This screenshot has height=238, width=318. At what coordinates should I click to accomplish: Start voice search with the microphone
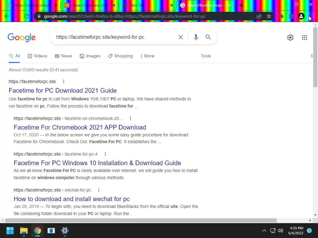tap(196, 37)
